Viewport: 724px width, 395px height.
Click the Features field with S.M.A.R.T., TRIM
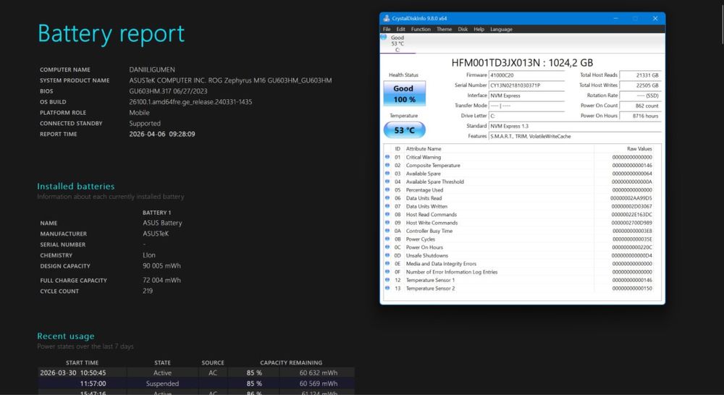[x=575, y=136]
